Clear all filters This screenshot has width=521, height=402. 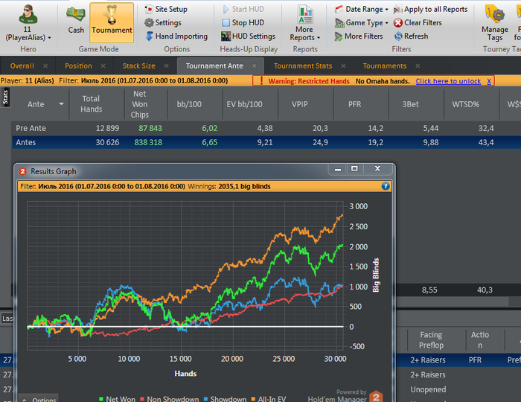point(418,23)
